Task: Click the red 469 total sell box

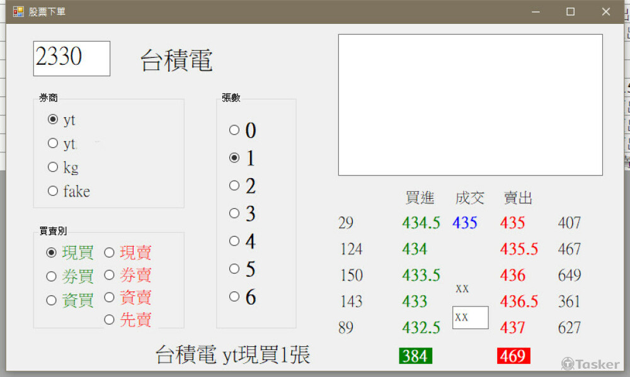Action: pos(513,356)
